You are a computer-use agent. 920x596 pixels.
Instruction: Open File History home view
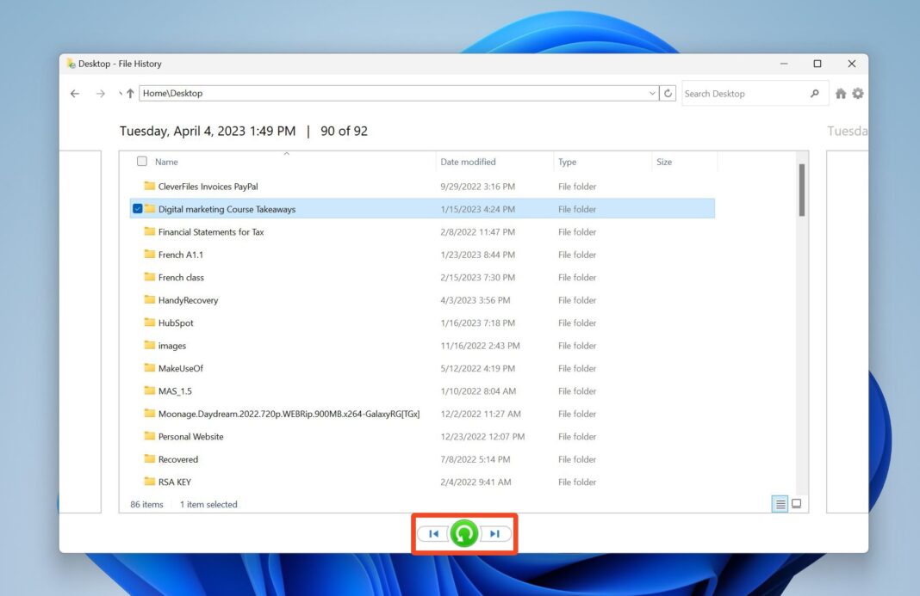(840, 93)
